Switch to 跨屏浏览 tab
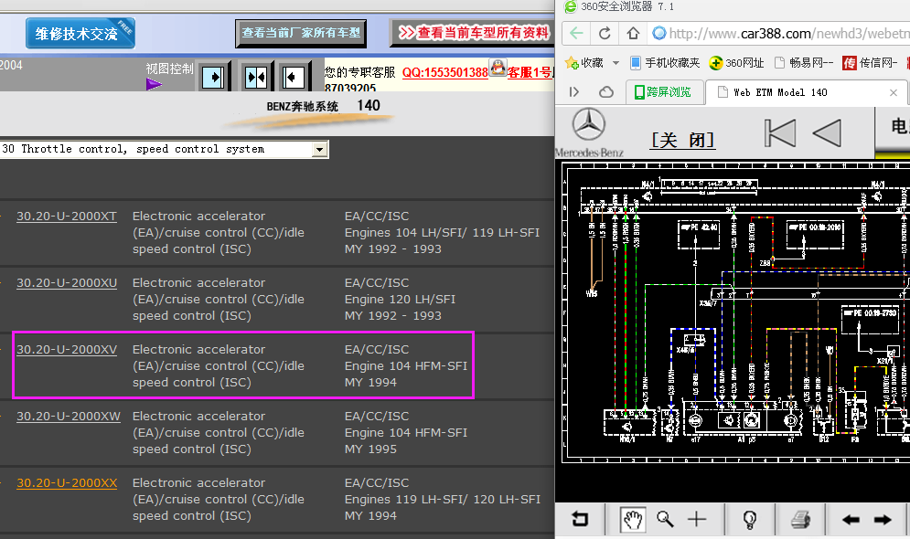The image size is (910, 539). click(663, 92)
